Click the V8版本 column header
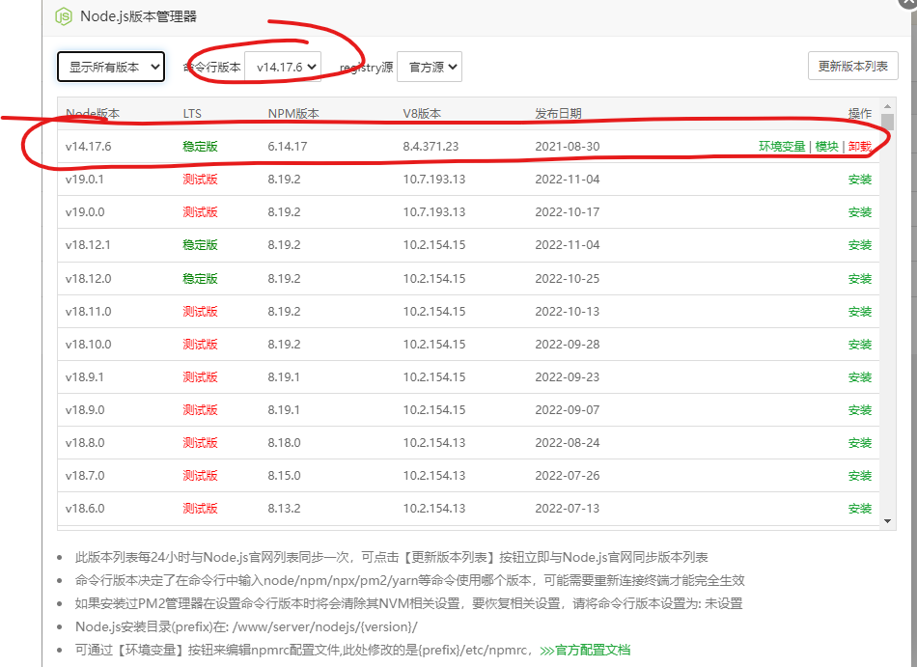Screen dimensions: 917x667 point(422,113)
